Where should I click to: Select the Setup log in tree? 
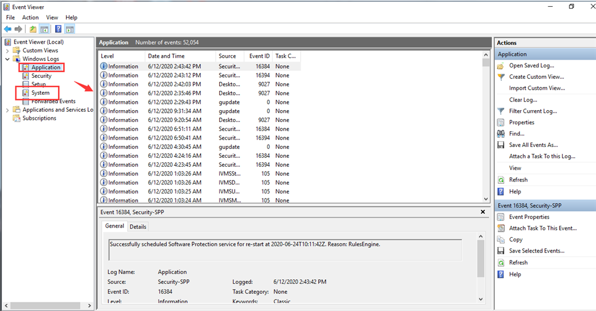point(39,85)
